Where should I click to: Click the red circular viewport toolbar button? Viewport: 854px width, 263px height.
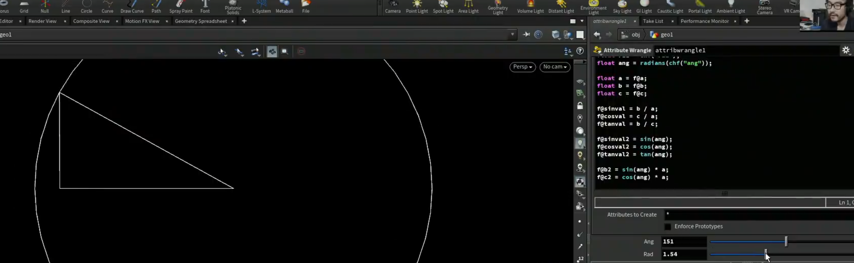tap(301, 51)
